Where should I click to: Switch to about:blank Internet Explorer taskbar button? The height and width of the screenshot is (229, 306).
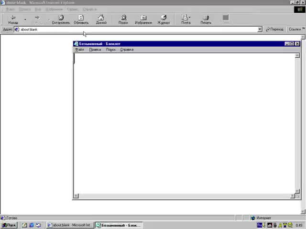point(70,225)
